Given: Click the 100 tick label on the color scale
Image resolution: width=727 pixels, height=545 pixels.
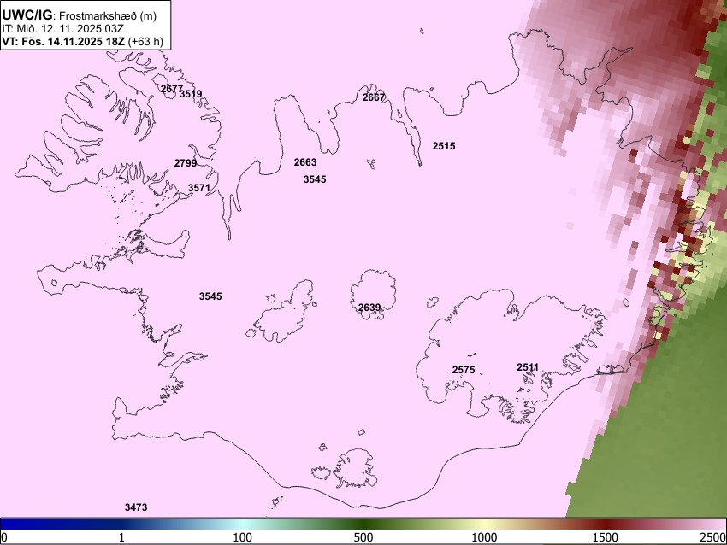Looking at the screenshot, I should [x=242, y=537].
